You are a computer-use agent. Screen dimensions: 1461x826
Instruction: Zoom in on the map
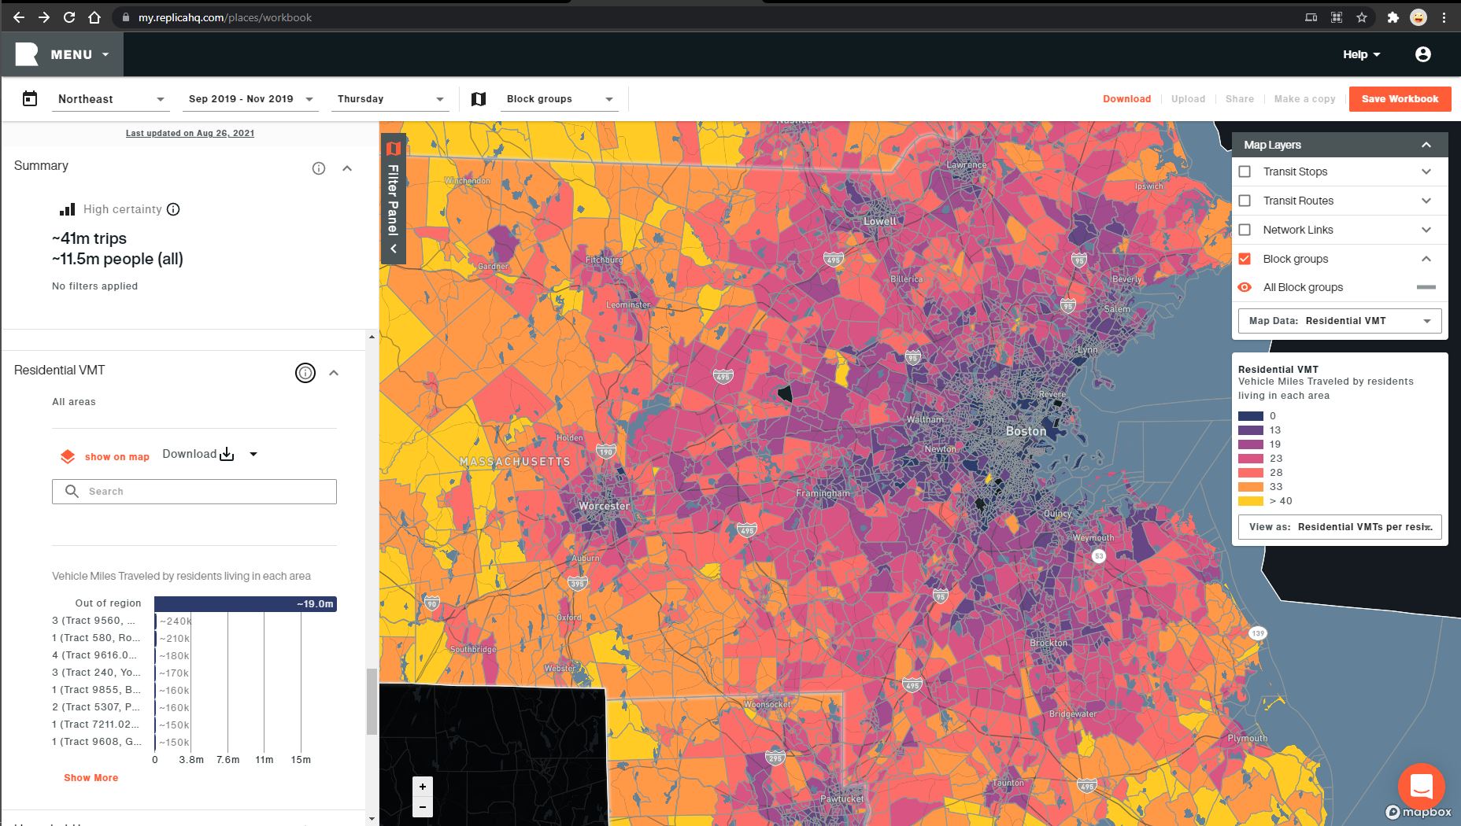(x=423, y=787)
